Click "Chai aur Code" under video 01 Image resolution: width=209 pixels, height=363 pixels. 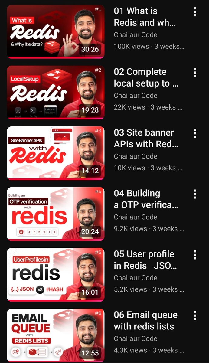pos(136,35)
